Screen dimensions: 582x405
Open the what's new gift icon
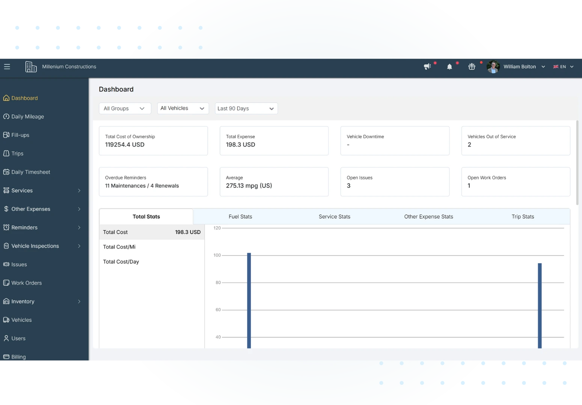(472, 66)
